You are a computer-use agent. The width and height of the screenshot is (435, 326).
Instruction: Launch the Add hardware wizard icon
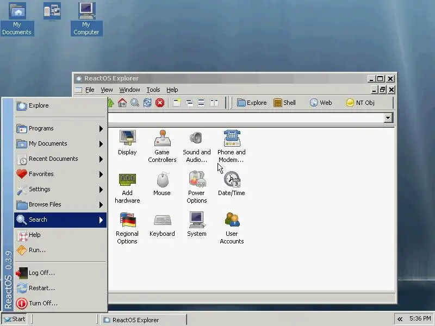[127, 187]
